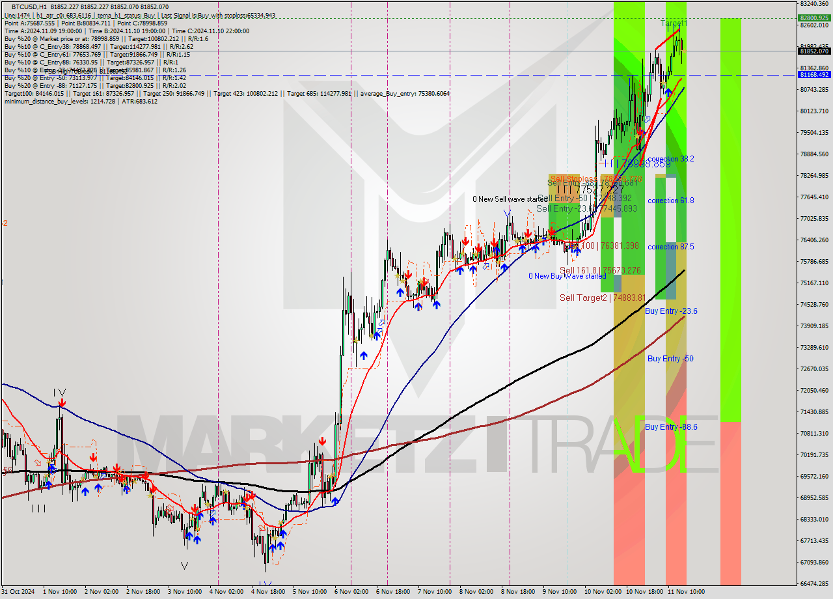Image resolution: width=833 pixels, height=599 pixels.
Task: Click '8 Nov 18:00' on the time axis
Action: (519, 592)
